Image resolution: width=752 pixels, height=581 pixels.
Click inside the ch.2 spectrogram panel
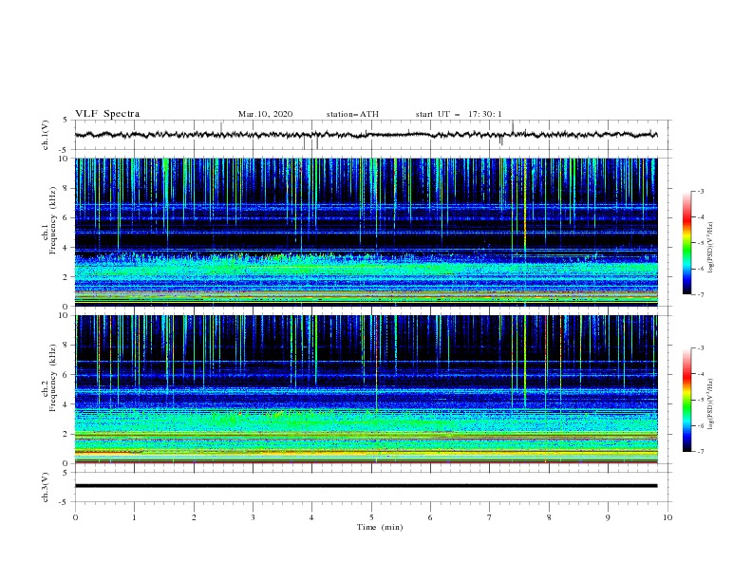[366, 389]
